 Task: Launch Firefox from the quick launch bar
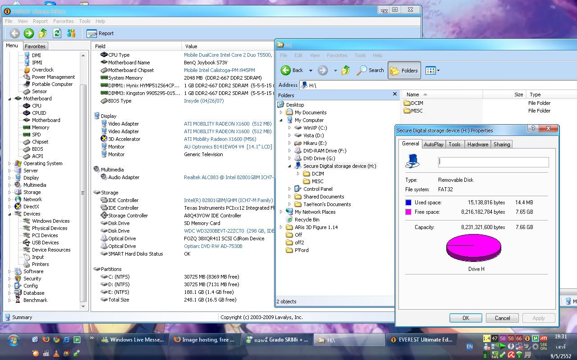[x=46, y=339]
